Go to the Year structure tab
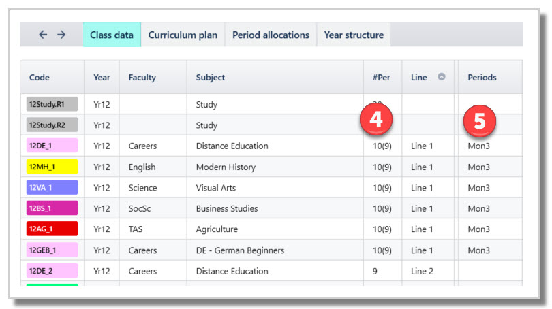Image resolution: width=552 pixels, height=309 pixels. [x=354, y=35]
